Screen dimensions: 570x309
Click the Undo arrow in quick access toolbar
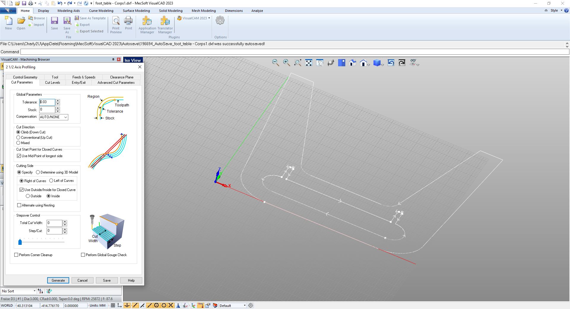coord(60,3)
